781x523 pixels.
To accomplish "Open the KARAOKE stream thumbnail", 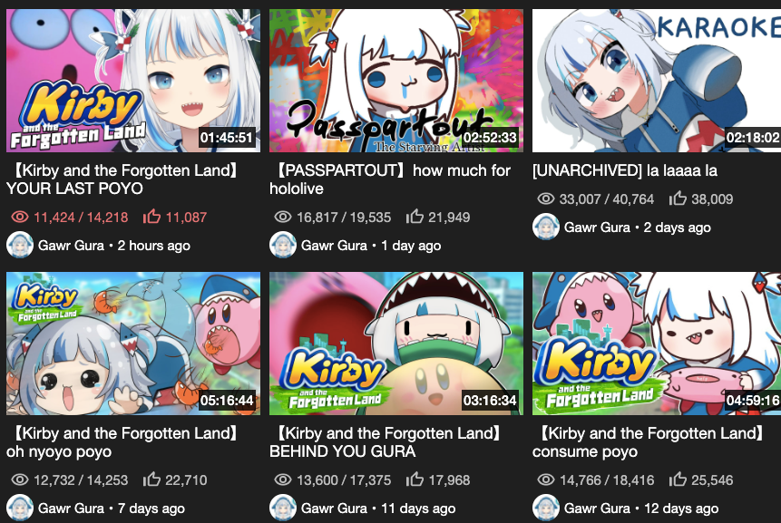I will (x=657, y=81).
